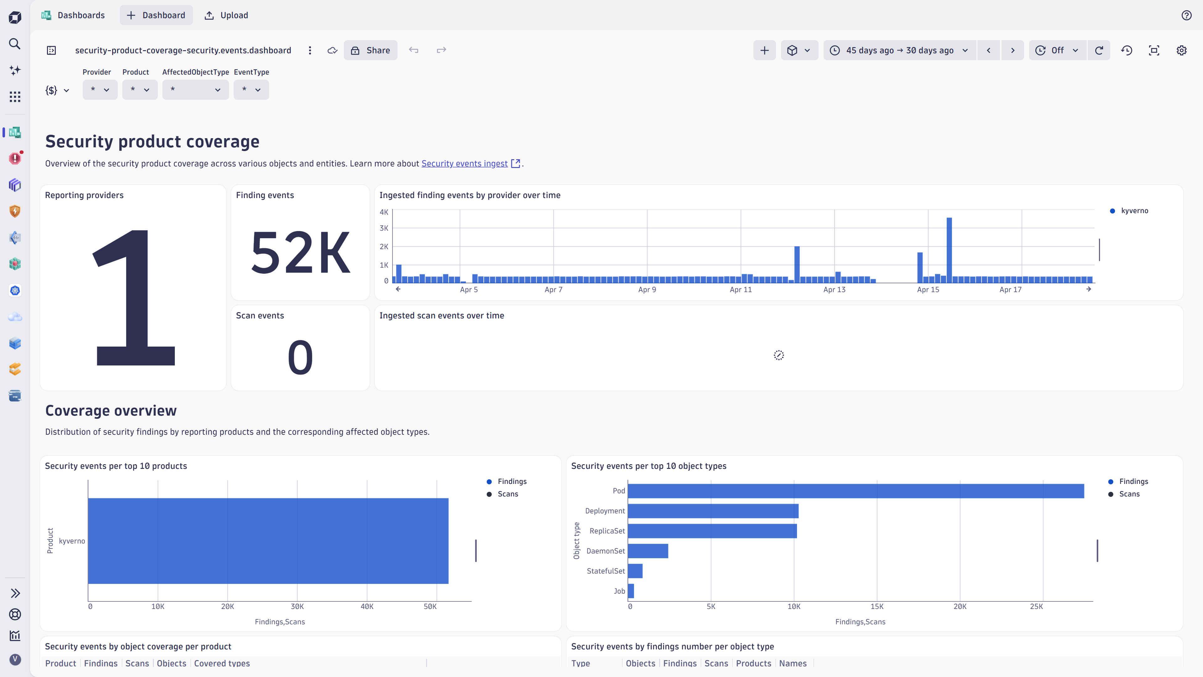The image size is (1203, 677).
Task: Click the Pod bar in object types chart
Action: [x=856, y=491]
